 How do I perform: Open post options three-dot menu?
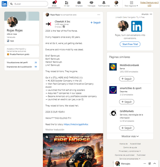(99, 15)
